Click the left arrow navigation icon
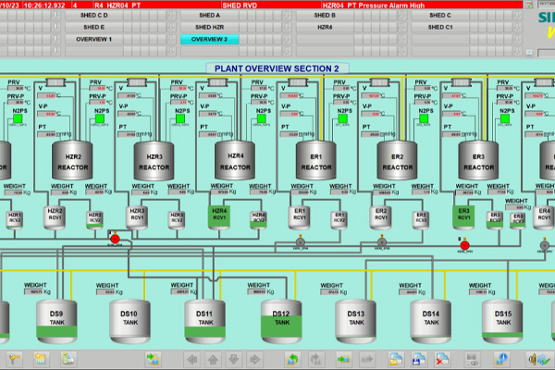 [192, 358]
